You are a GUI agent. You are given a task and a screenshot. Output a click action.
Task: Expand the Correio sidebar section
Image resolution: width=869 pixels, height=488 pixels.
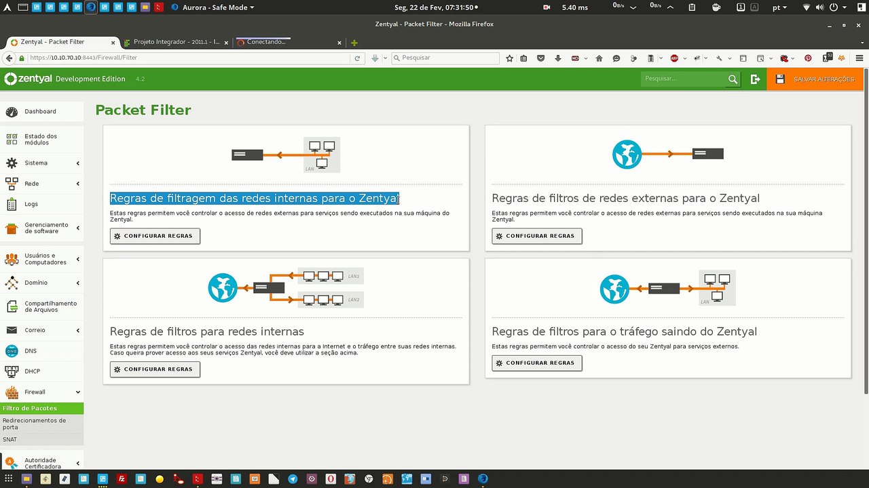[78, 330]
